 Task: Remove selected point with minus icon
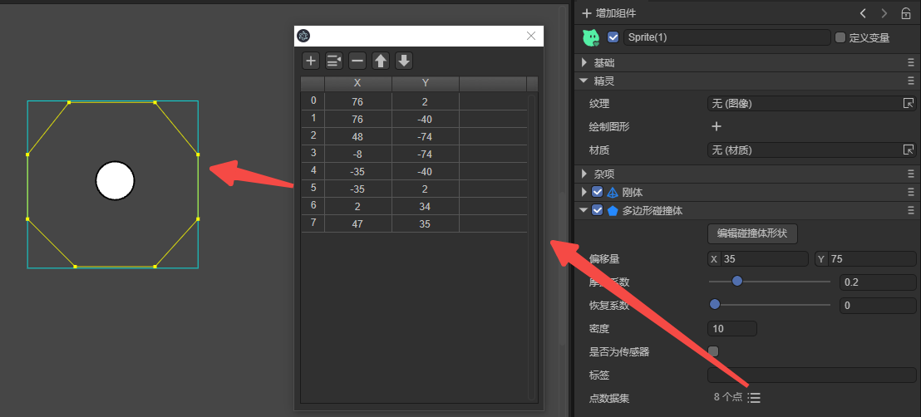click(x=357, y=61)
